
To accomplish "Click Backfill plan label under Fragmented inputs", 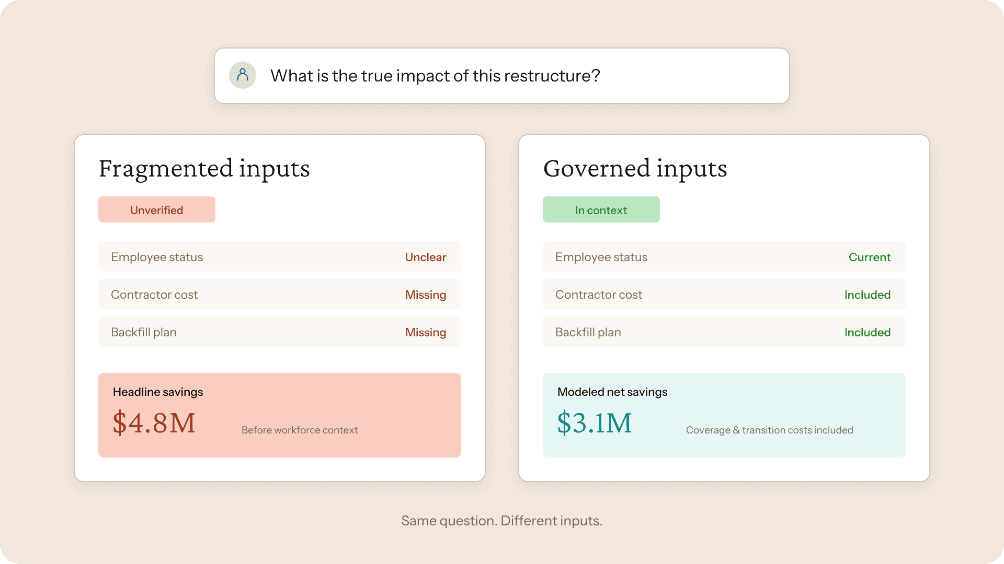I will 144,332.
